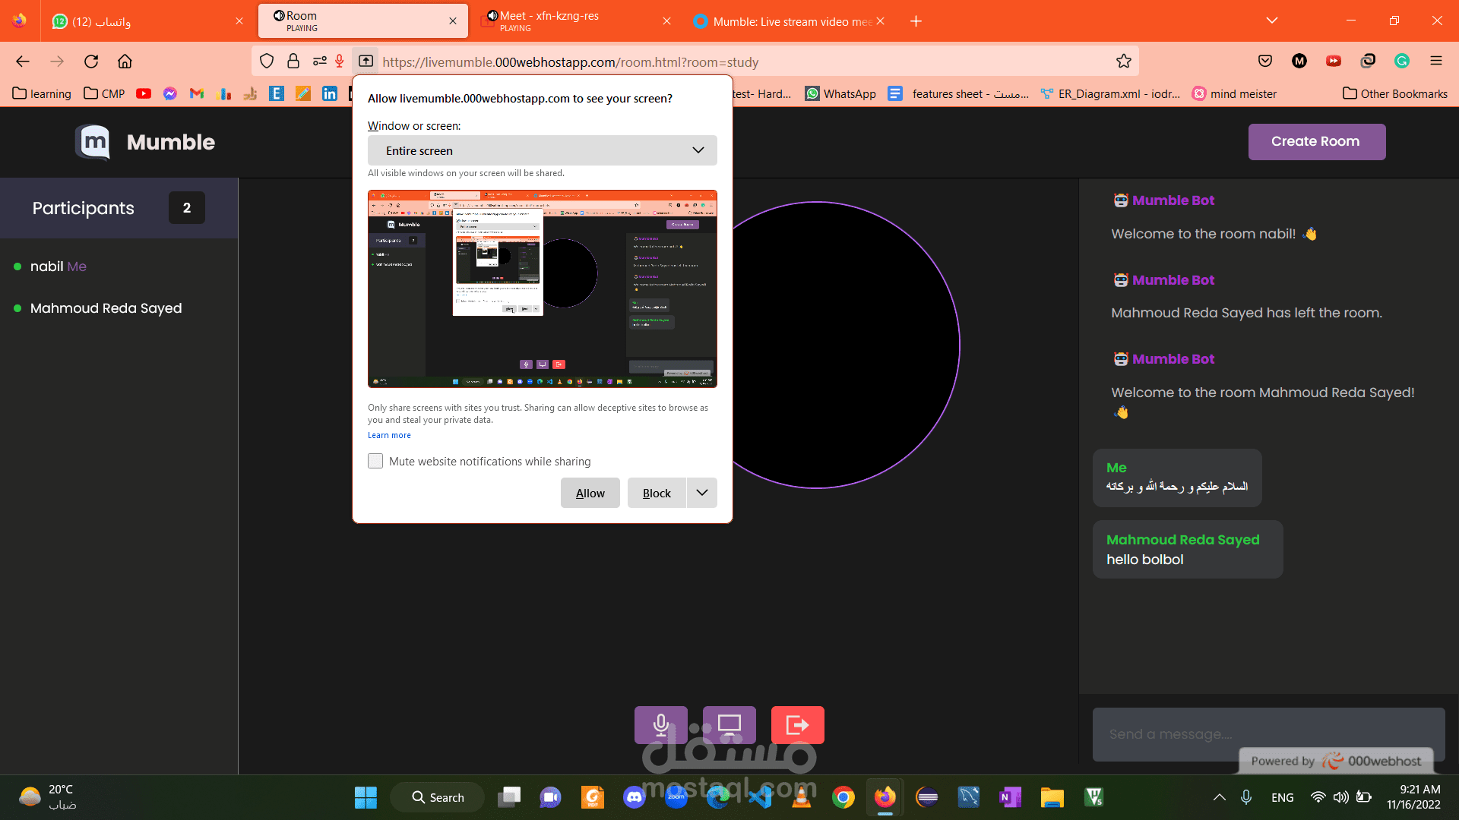Click the red leave room button
The height and width of the screenshot is (820, 1459).
797,725
